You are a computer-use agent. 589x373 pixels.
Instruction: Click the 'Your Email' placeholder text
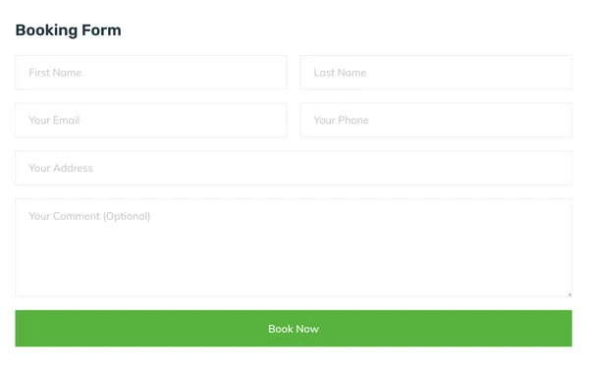coord(54,120)
